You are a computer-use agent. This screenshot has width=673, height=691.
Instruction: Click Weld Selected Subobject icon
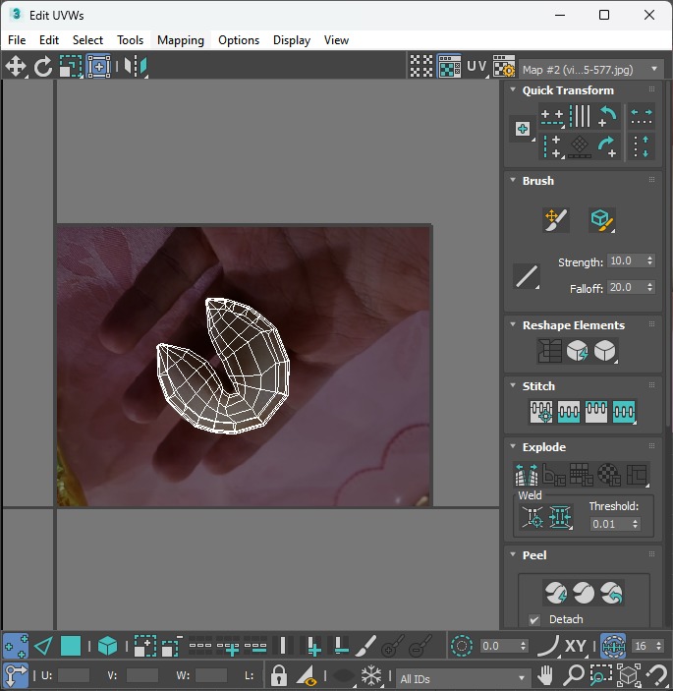tap(560, 516)
